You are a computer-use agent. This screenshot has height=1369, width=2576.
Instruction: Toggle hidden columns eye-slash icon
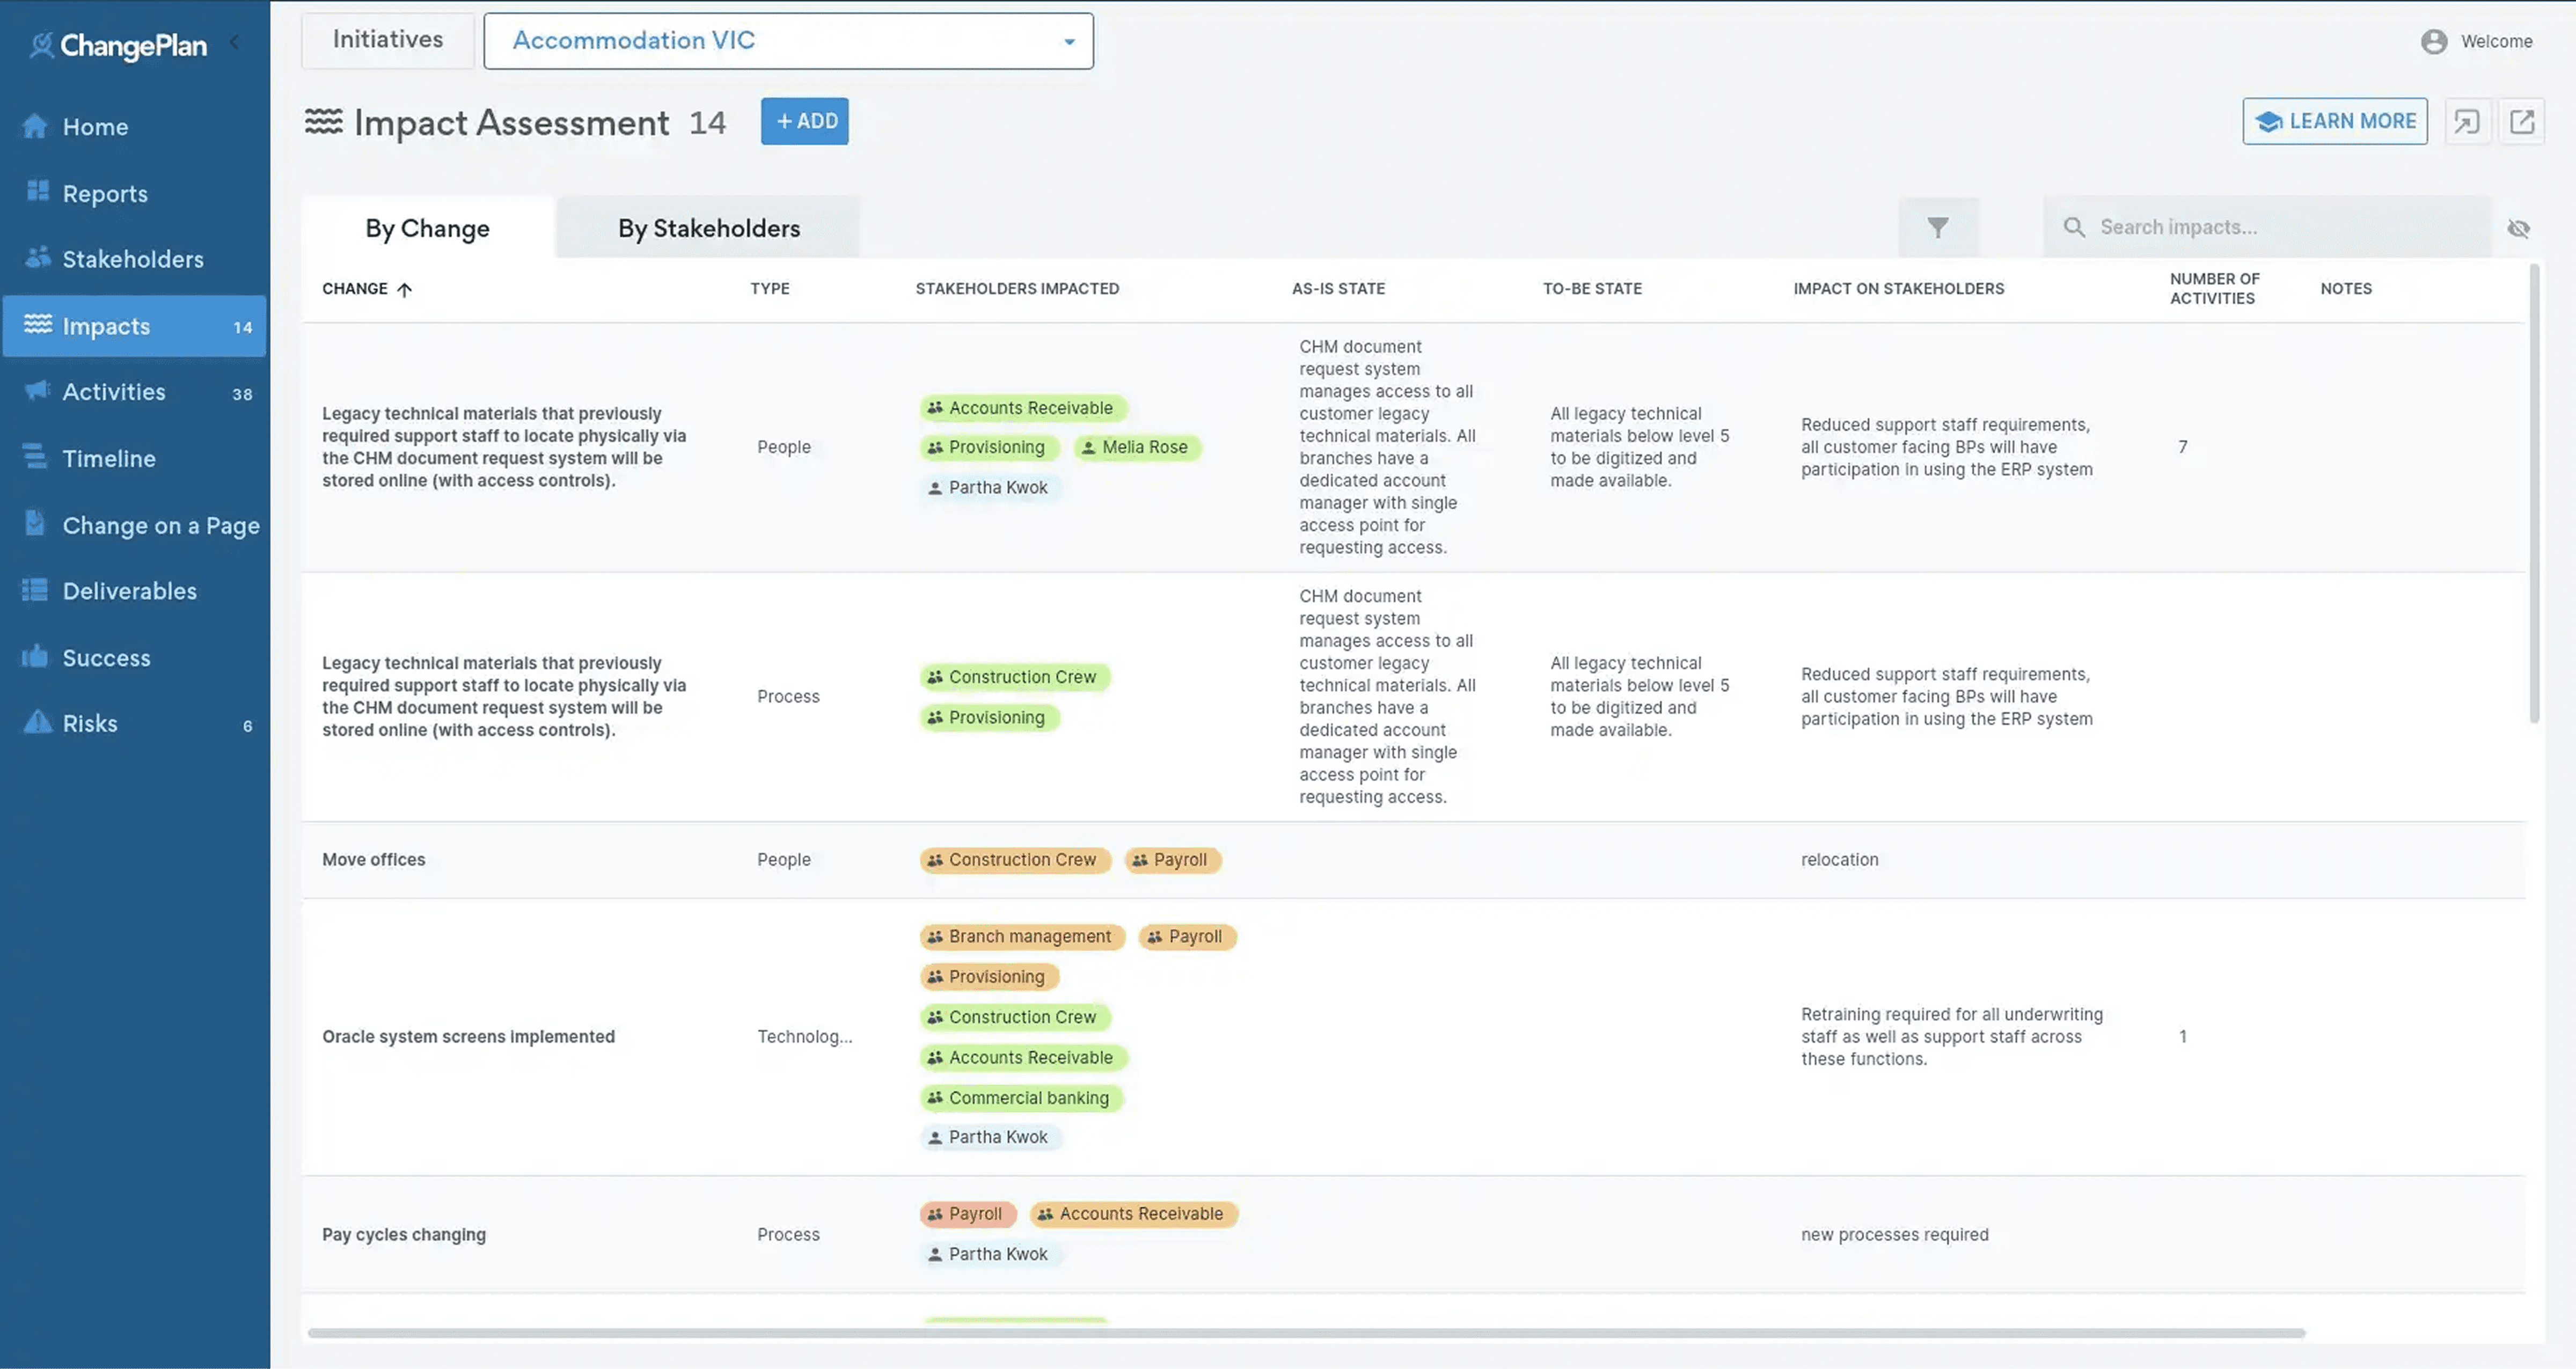coord(2518,229)
